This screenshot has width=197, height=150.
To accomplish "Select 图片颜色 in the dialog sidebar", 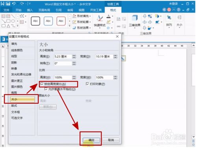I will pyautogui.click(x=22, y=87).
